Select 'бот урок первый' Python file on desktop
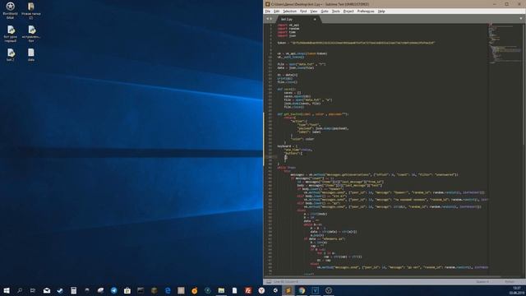The image size is (526, 296). [x=11, y=34]
